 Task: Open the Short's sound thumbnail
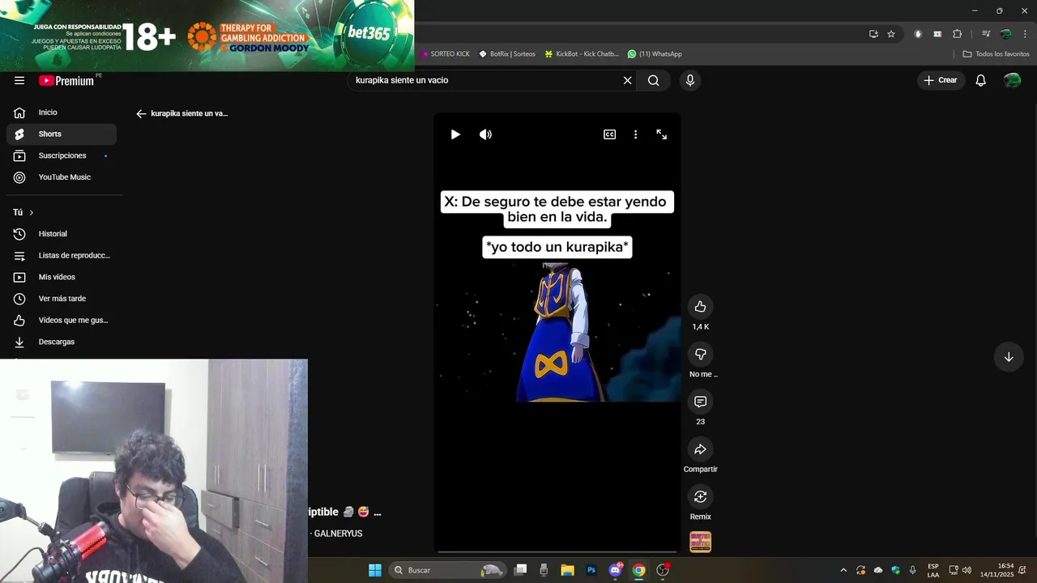pyautogui.click(x=701, y=543)
